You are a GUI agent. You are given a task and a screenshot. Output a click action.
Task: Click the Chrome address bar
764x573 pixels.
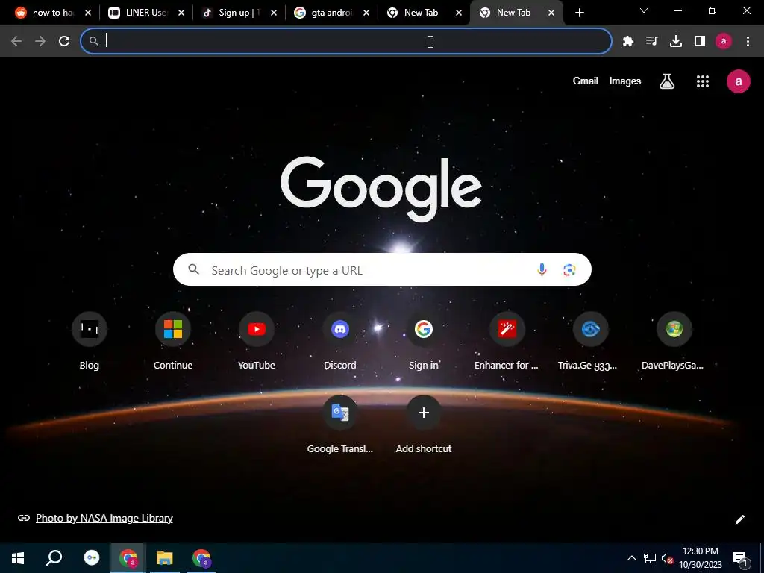(346, 42)
